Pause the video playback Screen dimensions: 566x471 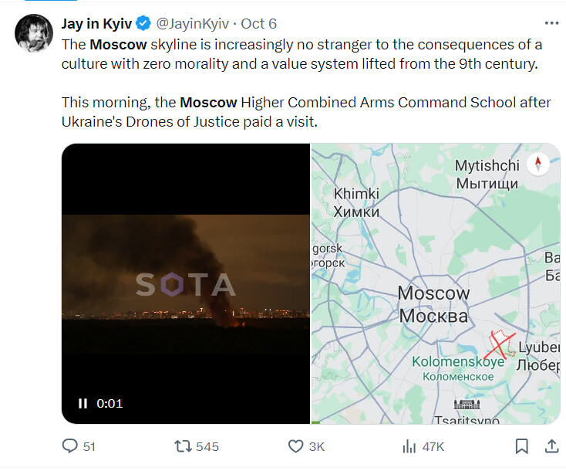pos(83,403)
